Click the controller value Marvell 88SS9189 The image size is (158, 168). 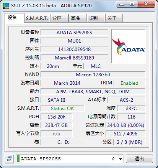click(x=74, y=58)
